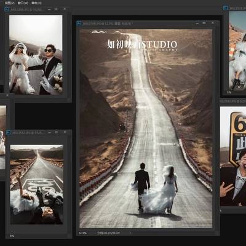Click title bar of laughing man photo window
This screenshot has width=246, height=246.
tap(233, 101)
